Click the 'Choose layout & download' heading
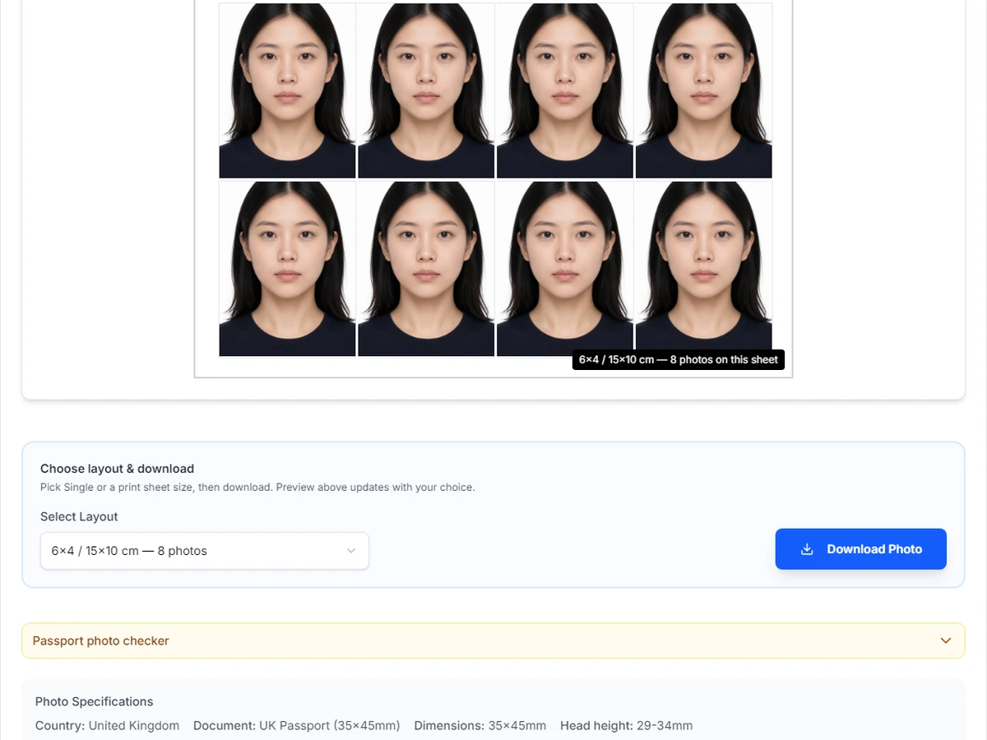 point(117,469)
